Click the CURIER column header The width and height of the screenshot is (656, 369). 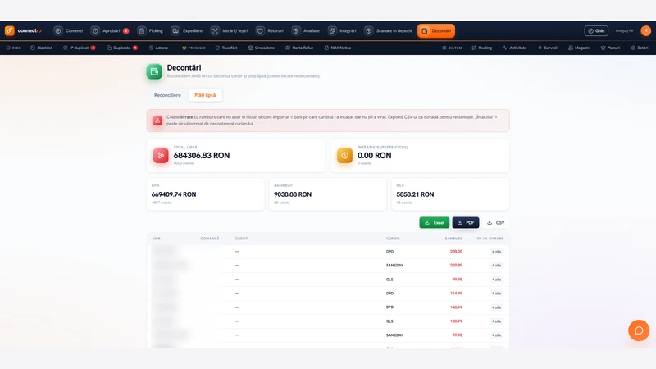point(393,239)
